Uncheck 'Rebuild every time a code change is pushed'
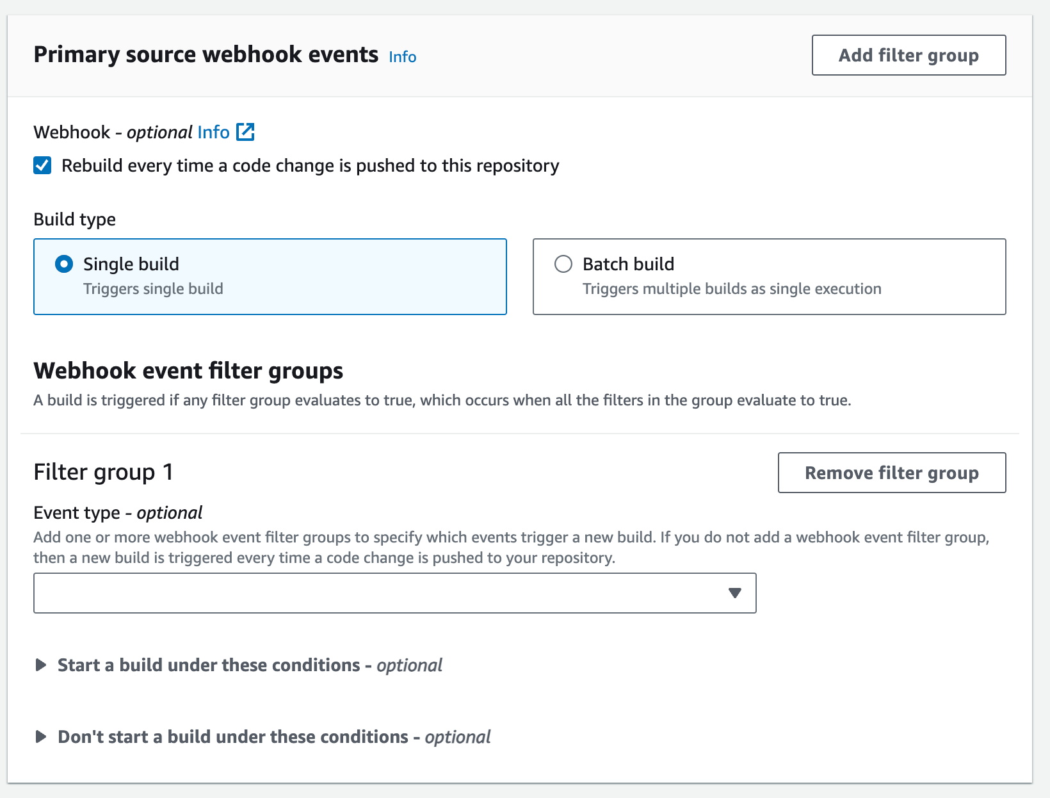This screenshot has height=798, width=1050. click(42, 165)
